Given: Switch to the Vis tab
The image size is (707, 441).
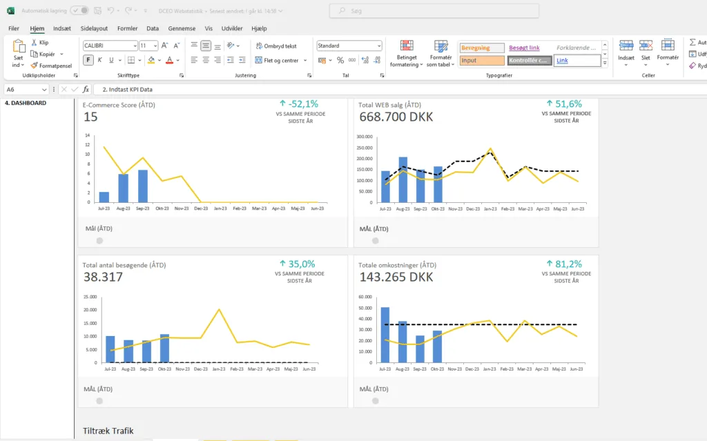Looking at the screenshot, I should [209, 28].
